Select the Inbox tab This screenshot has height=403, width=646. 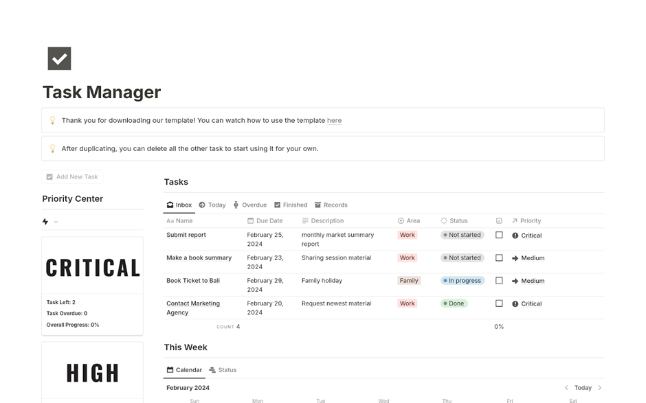click(x=179, y=205)
